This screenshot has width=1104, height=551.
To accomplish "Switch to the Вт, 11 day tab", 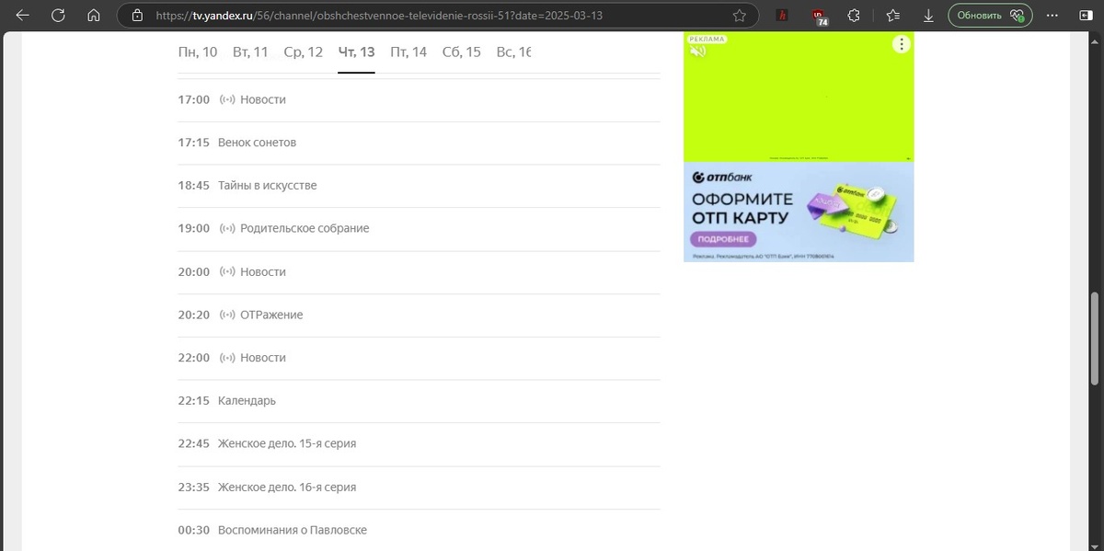I will 250,52.
